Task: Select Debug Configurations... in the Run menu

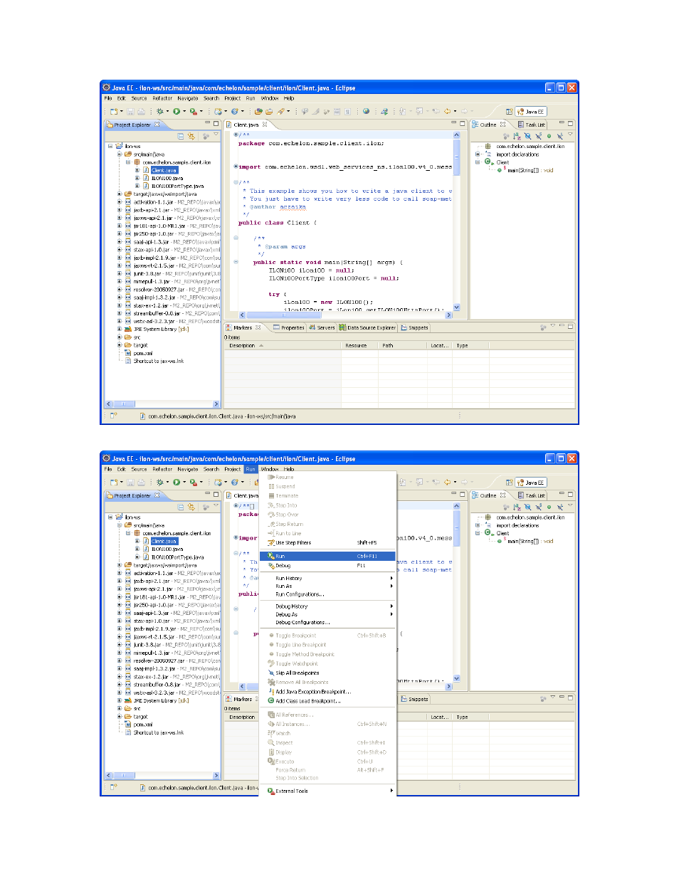Action: 328,621
